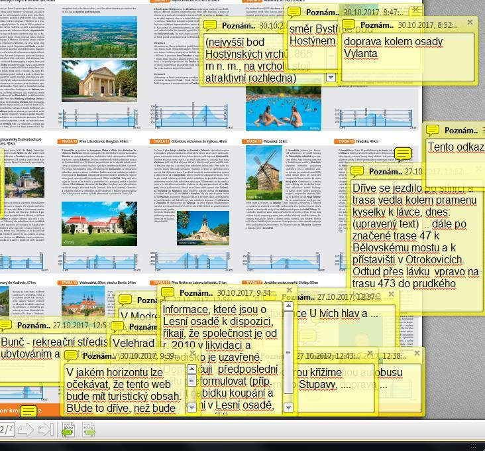Click down arrow in 'Informace, které jsou' note scrollbar
Viewport: 485px width, 451px height.
[x=288, y=407]
